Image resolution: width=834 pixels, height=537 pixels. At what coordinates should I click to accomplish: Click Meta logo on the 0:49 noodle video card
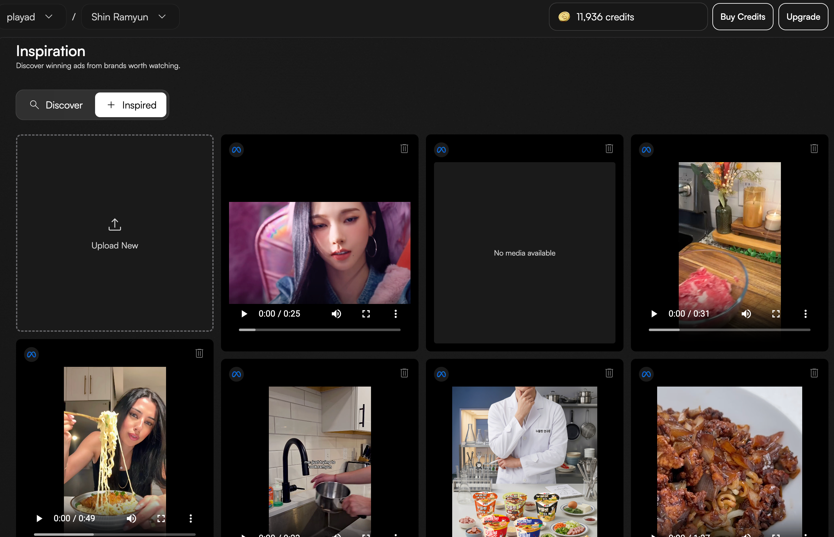31,355
